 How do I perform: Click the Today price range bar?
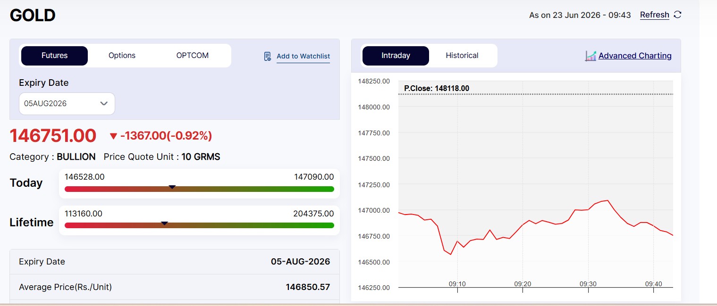tap(199, 189)
